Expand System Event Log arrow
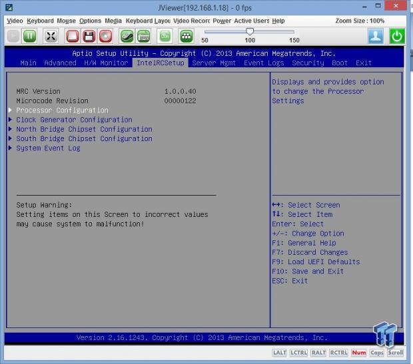Viewport: 413px width, 364px height. 10,148
